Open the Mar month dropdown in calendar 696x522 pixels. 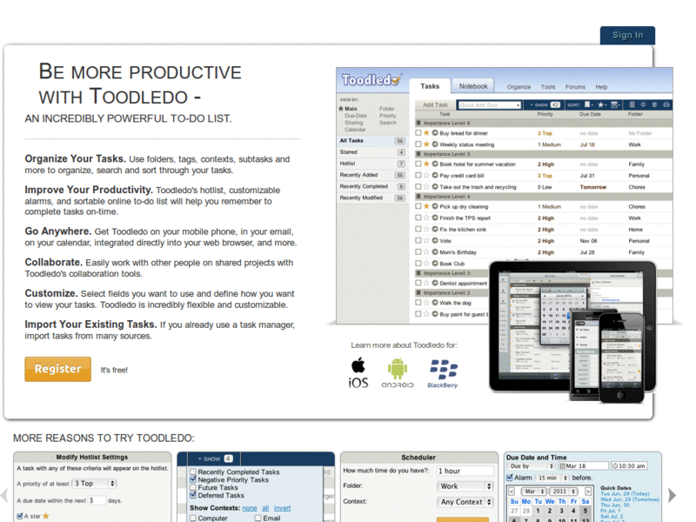tap(534, 492)
